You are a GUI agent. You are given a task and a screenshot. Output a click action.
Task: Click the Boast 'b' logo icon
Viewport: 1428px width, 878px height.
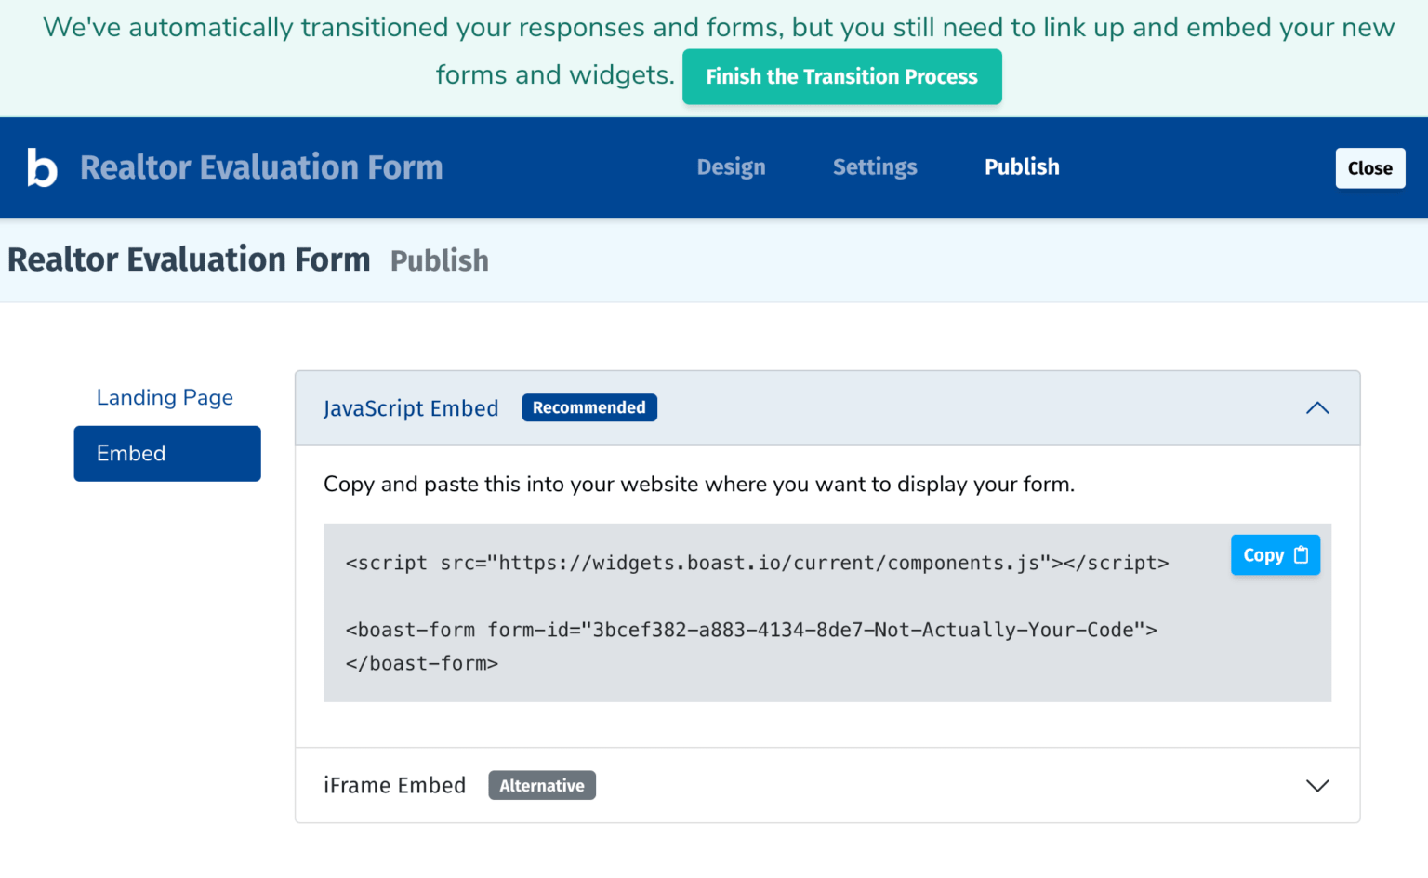click(x=42, y=167)
